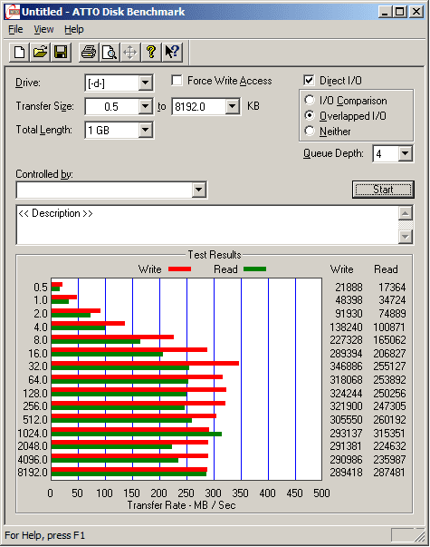Click the Read value 17364

(x=392, y=287)
